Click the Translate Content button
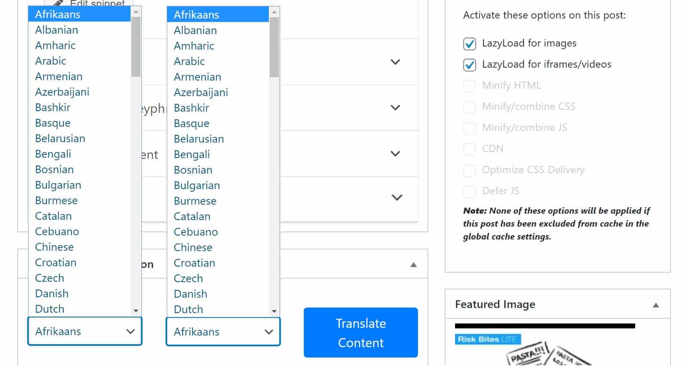The width and height of the screenshot is (686, 367). click(361, 333)
